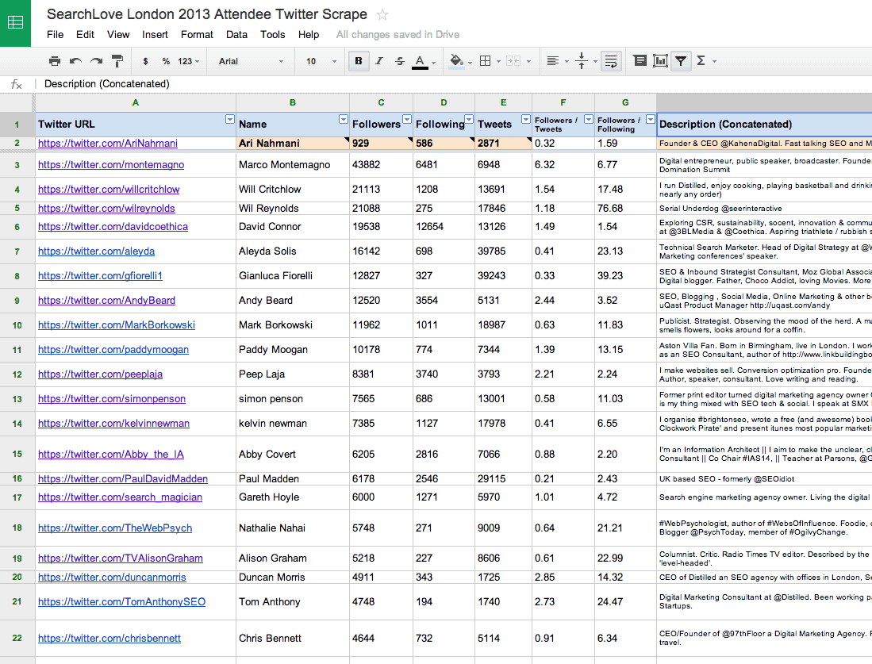
Task: Open the twitter.com/aleyda link
Action: [96, 251]
